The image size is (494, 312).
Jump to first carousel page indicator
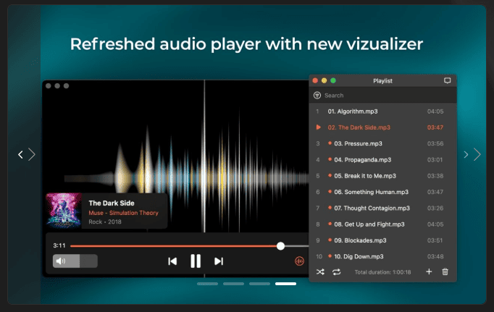[x=207, y=284]
